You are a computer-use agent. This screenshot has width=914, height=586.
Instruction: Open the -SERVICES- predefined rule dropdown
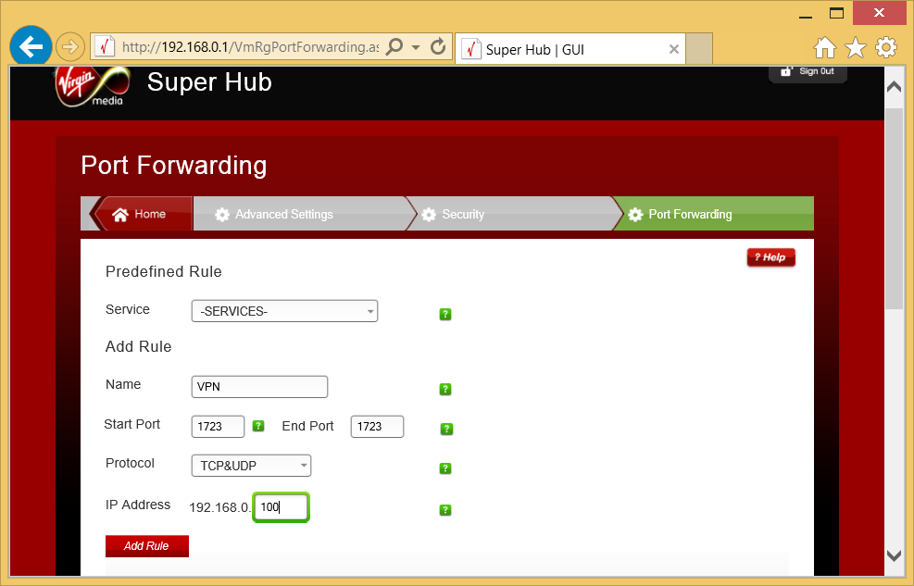coord(284,311)
